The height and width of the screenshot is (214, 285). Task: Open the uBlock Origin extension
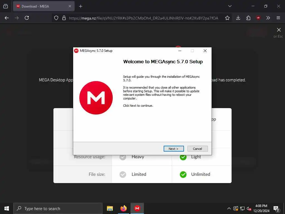[258, 18]
